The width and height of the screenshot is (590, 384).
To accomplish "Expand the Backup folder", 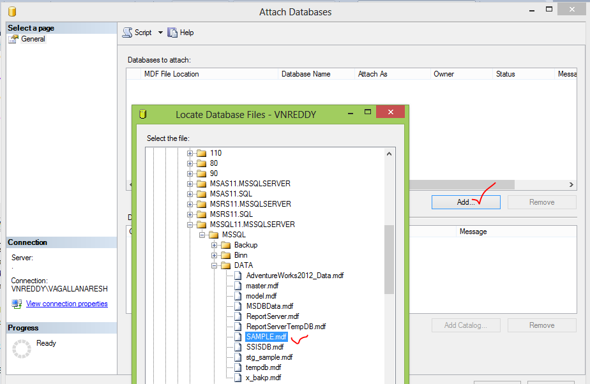I will (x=214, y=246).
